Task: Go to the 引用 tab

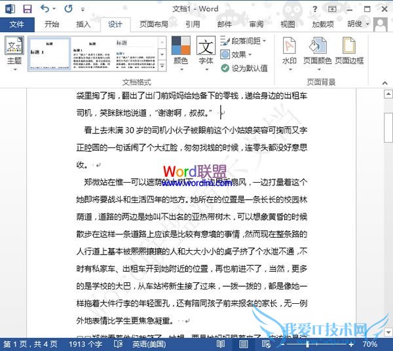Action: click(x=193, y=24)
